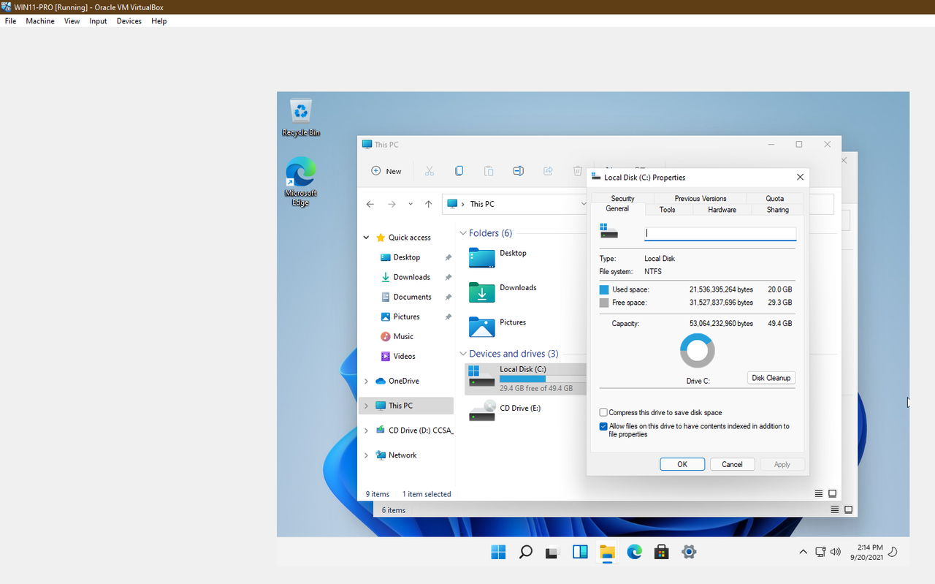Click the Delete trash icon in Explorer toolbar

578,171
